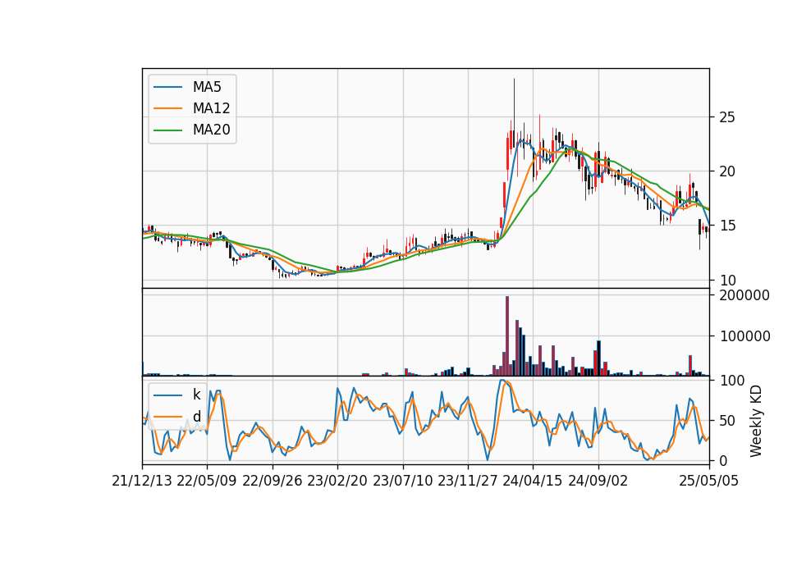This screenshot has width=788, height=566.
Task: Click the blue MA5 legend line sample
Action: tap(167, 87)
